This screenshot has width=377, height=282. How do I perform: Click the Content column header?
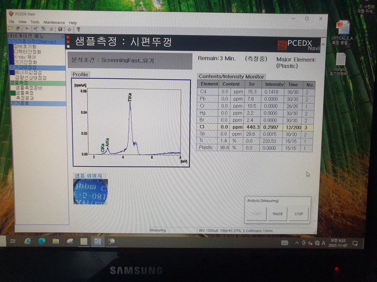click(x=231, y=84)
